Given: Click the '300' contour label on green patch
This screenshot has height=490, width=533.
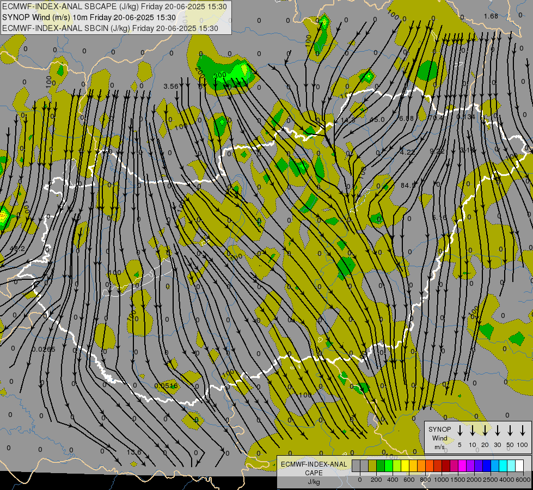Looking at the screenshot, I should click(220, 75).
